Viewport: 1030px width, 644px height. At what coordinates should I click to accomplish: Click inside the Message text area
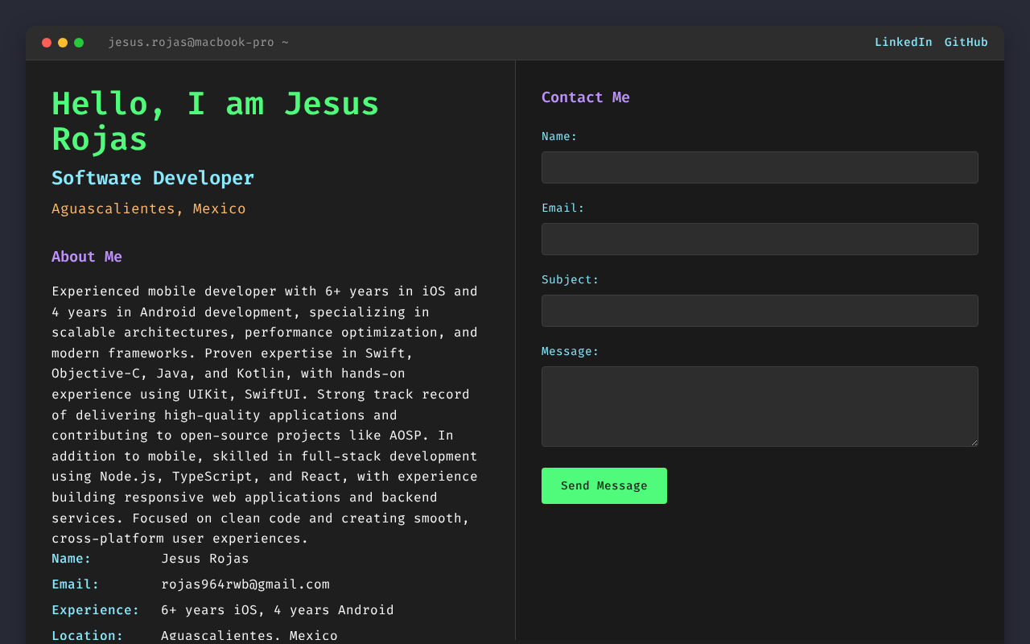(x=760, y=406)
